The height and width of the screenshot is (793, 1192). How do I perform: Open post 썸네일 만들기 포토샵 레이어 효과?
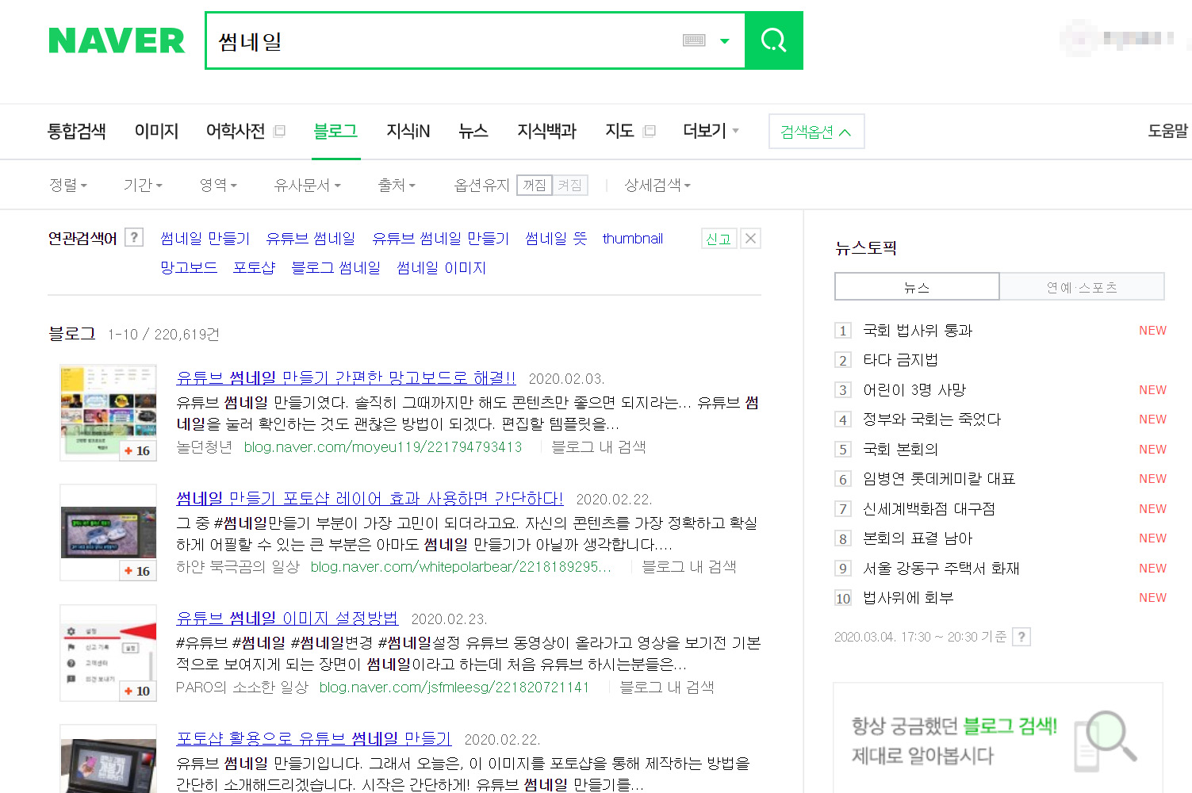pyautogui.click(x=370, y=498)
